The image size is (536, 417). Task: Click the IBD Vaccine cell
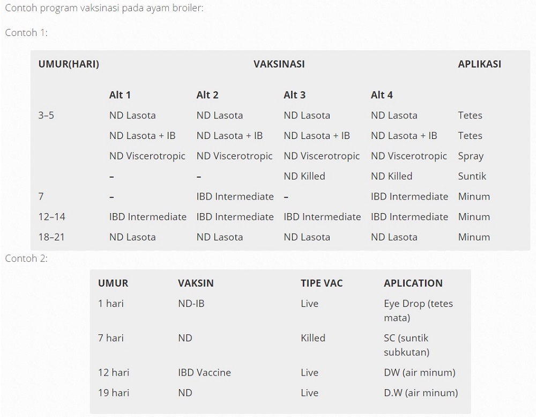(204, 372)
